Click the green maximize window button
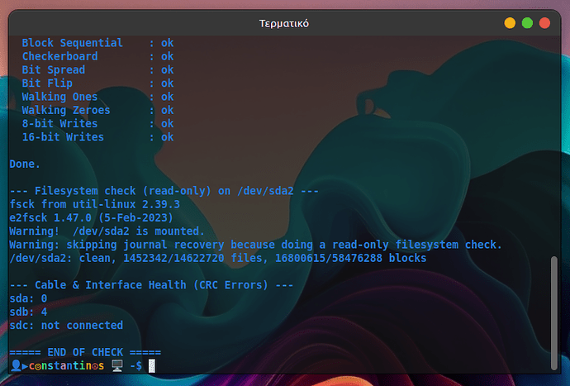Screen dimensions: 570x386 pyautogui.click(x=527, y=23)
